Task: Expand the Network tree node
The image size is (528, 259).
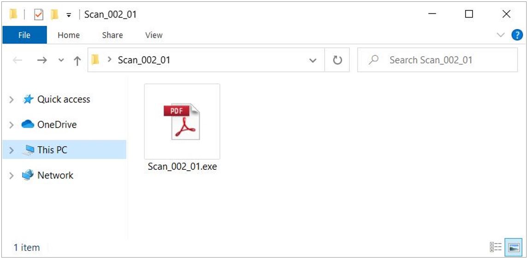Action: click(12, 175)
